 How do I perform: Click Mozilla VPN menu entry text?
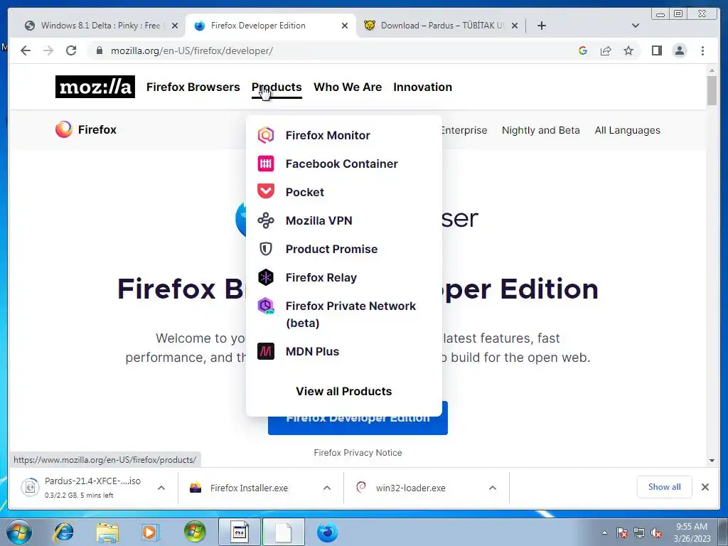tap(319, 220)
